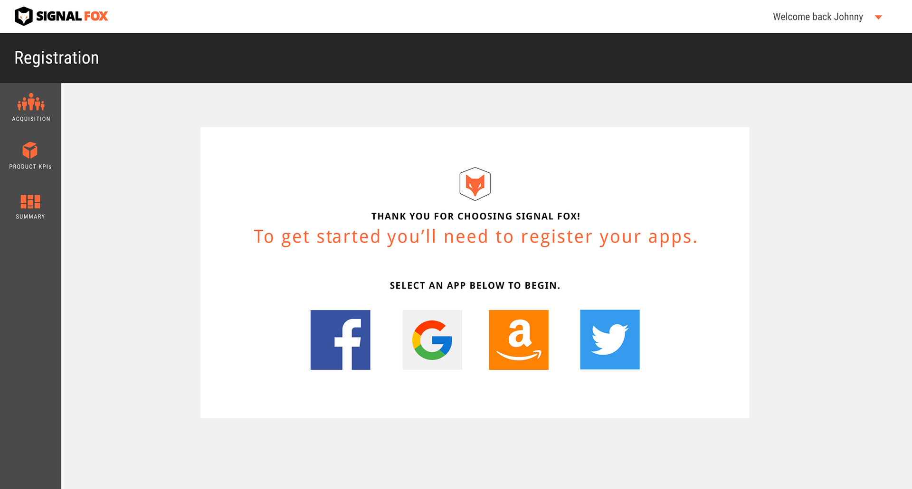Click the Signal Fox shield logo
The image size is (912, 489).
[24, 16]
